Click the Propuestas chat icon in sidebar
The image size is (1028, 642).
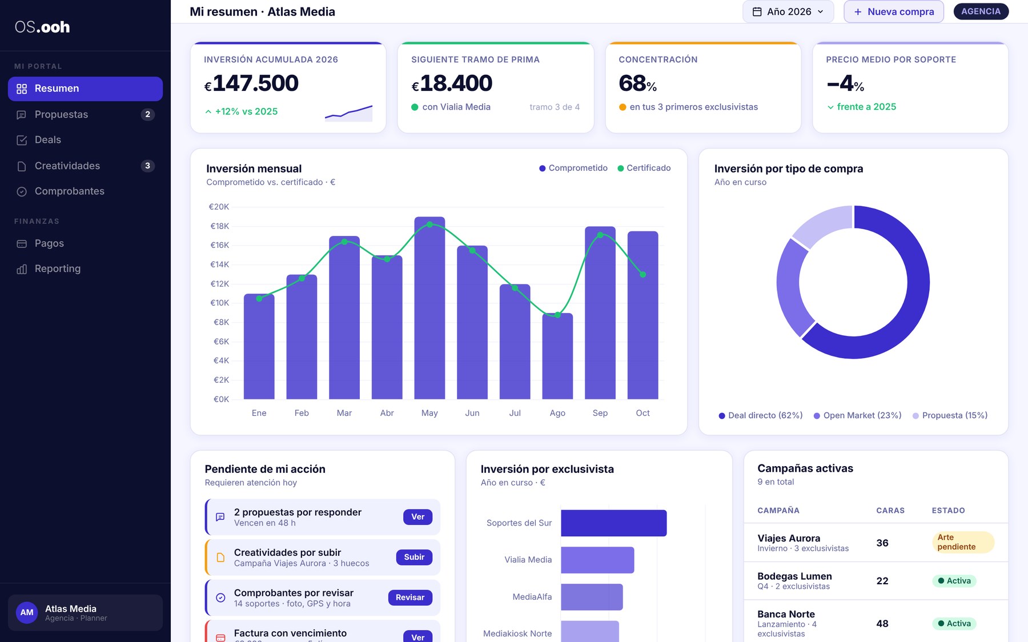[22, 115]
